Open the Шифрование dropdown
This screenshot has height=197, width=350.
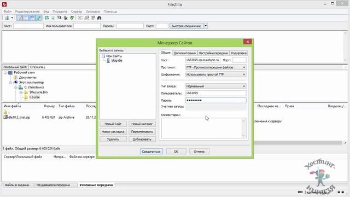point(215,74)
